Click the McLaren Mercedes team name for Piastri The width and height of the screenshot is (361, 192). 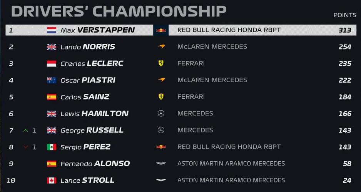click(212, 80)
